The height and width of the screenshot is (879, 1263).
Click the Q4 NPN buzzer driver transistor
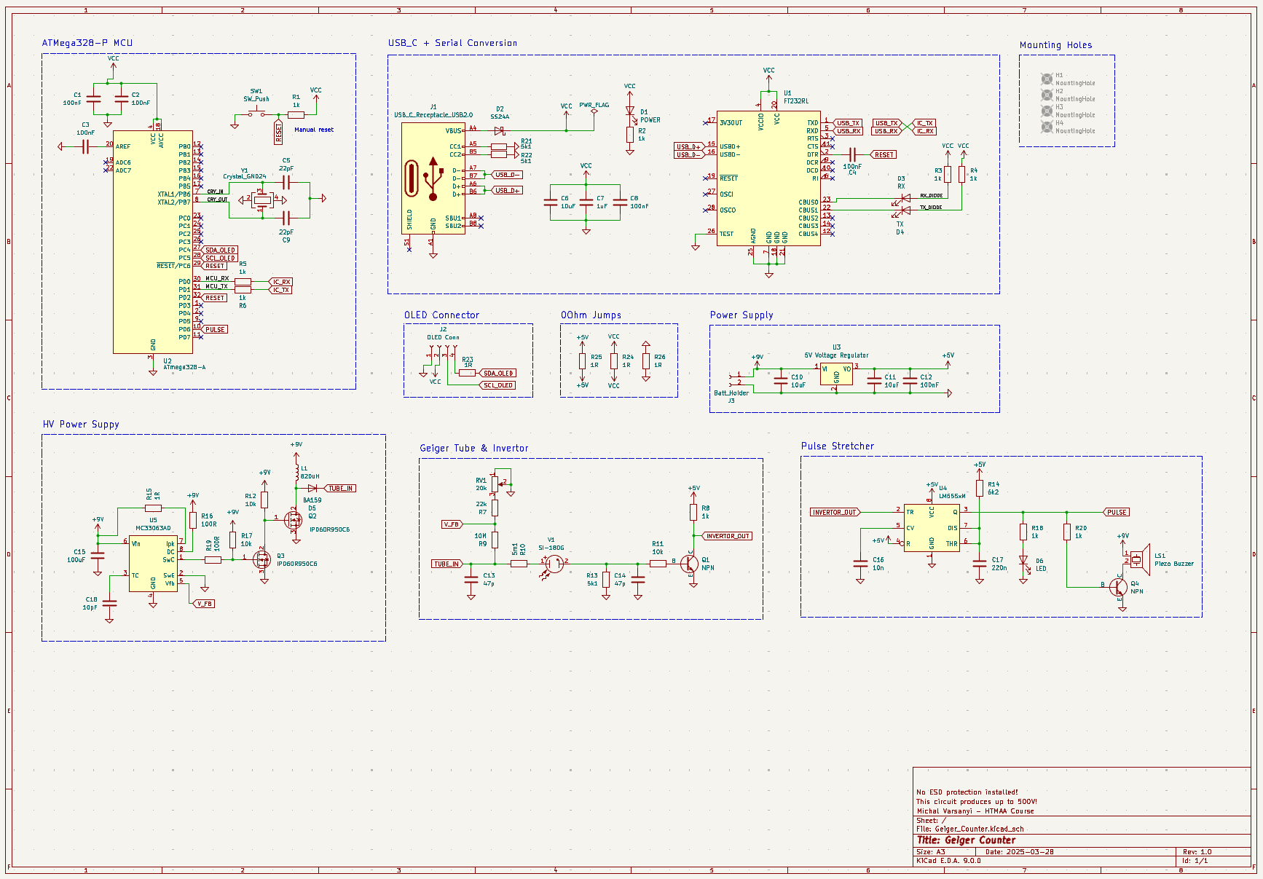point(1120,587)
